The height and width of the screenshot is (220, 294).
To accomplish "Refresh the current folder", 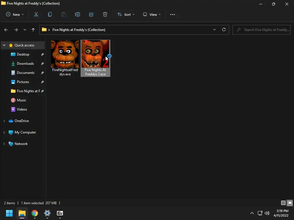I will click(x=224, y=30).
